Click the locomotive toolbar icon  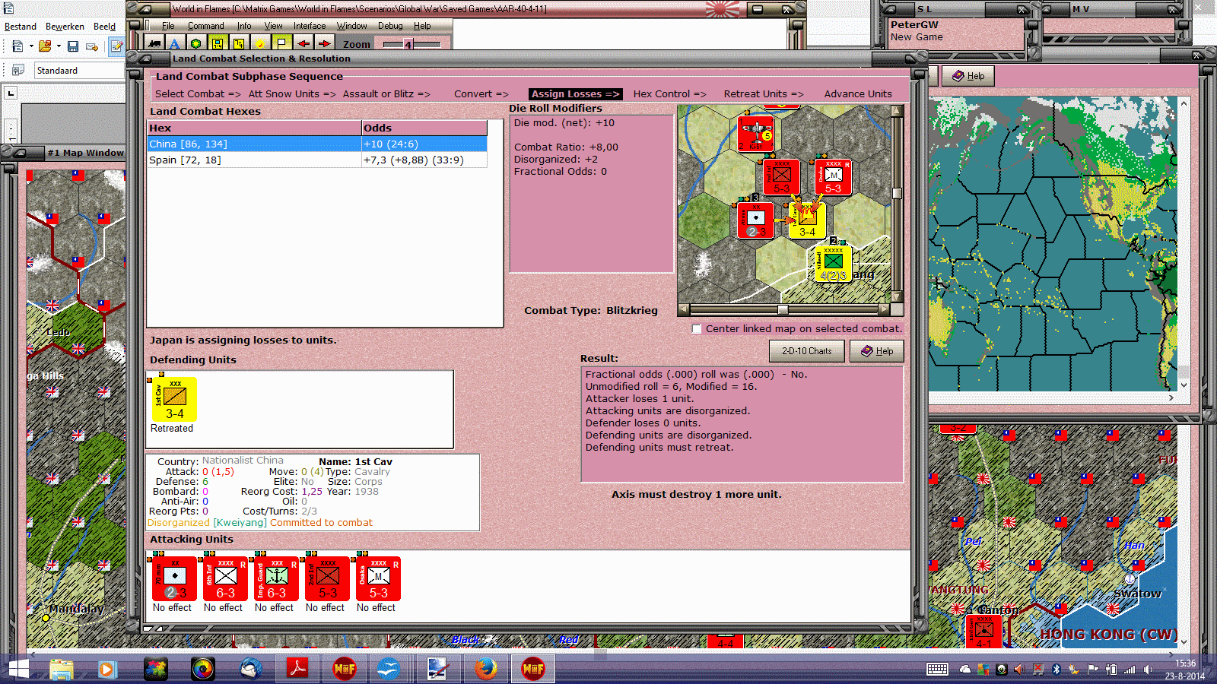pyautogui.click(x=155, y=44)
